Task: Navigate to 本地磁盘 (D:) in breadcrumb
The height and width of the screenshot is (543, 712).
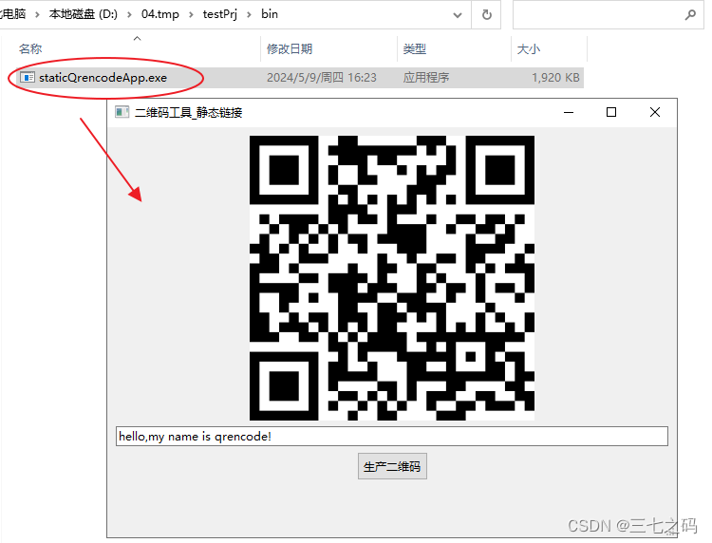Action: click(84, 14)
